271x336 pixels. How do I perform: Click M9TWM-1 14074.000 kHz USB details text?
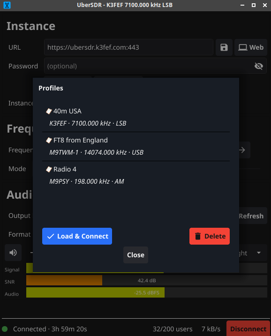click(x=96, y=152)
